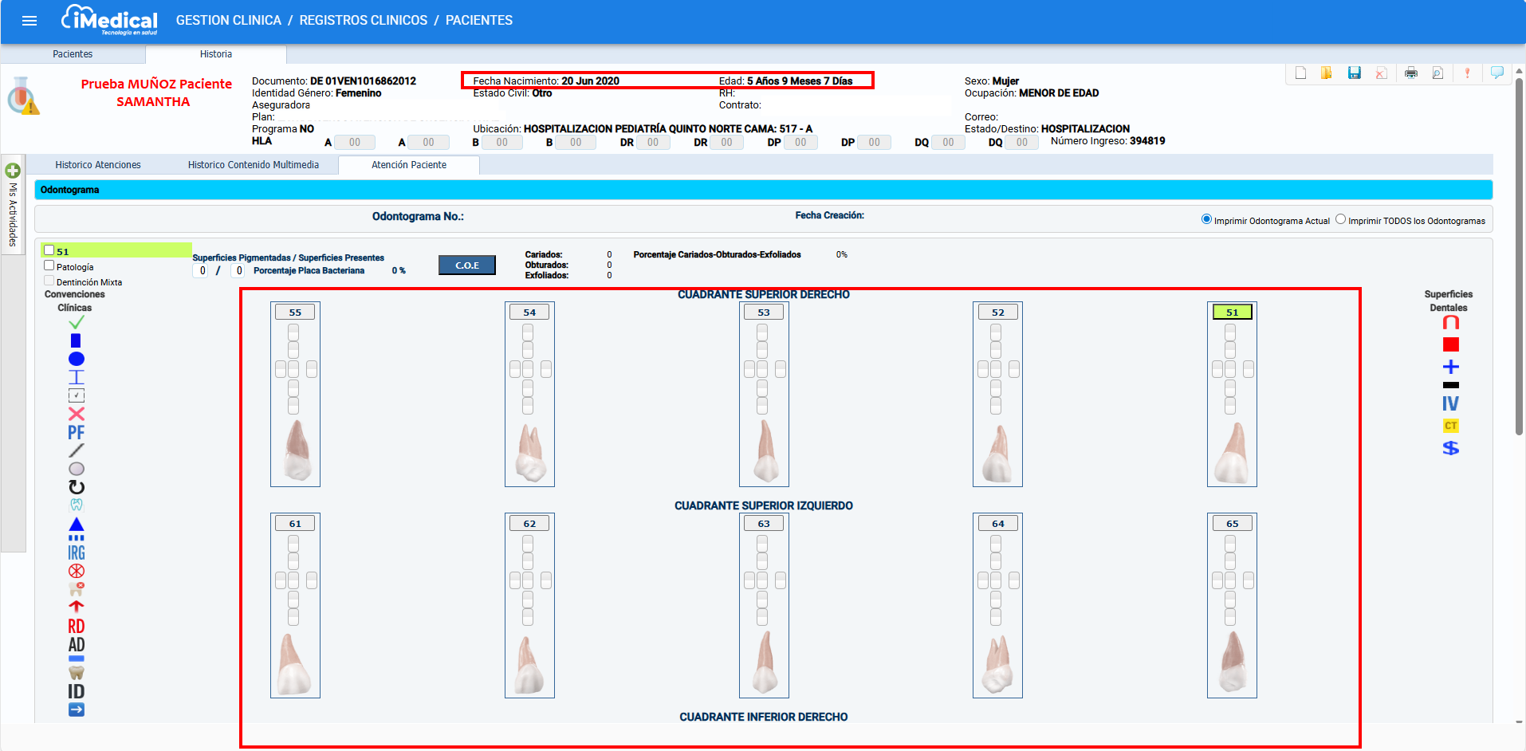Image resolution: width=1526 pixels, height=751 pixels.
Task: Select the blue IV surface icon
Action: coord(1450,404)
